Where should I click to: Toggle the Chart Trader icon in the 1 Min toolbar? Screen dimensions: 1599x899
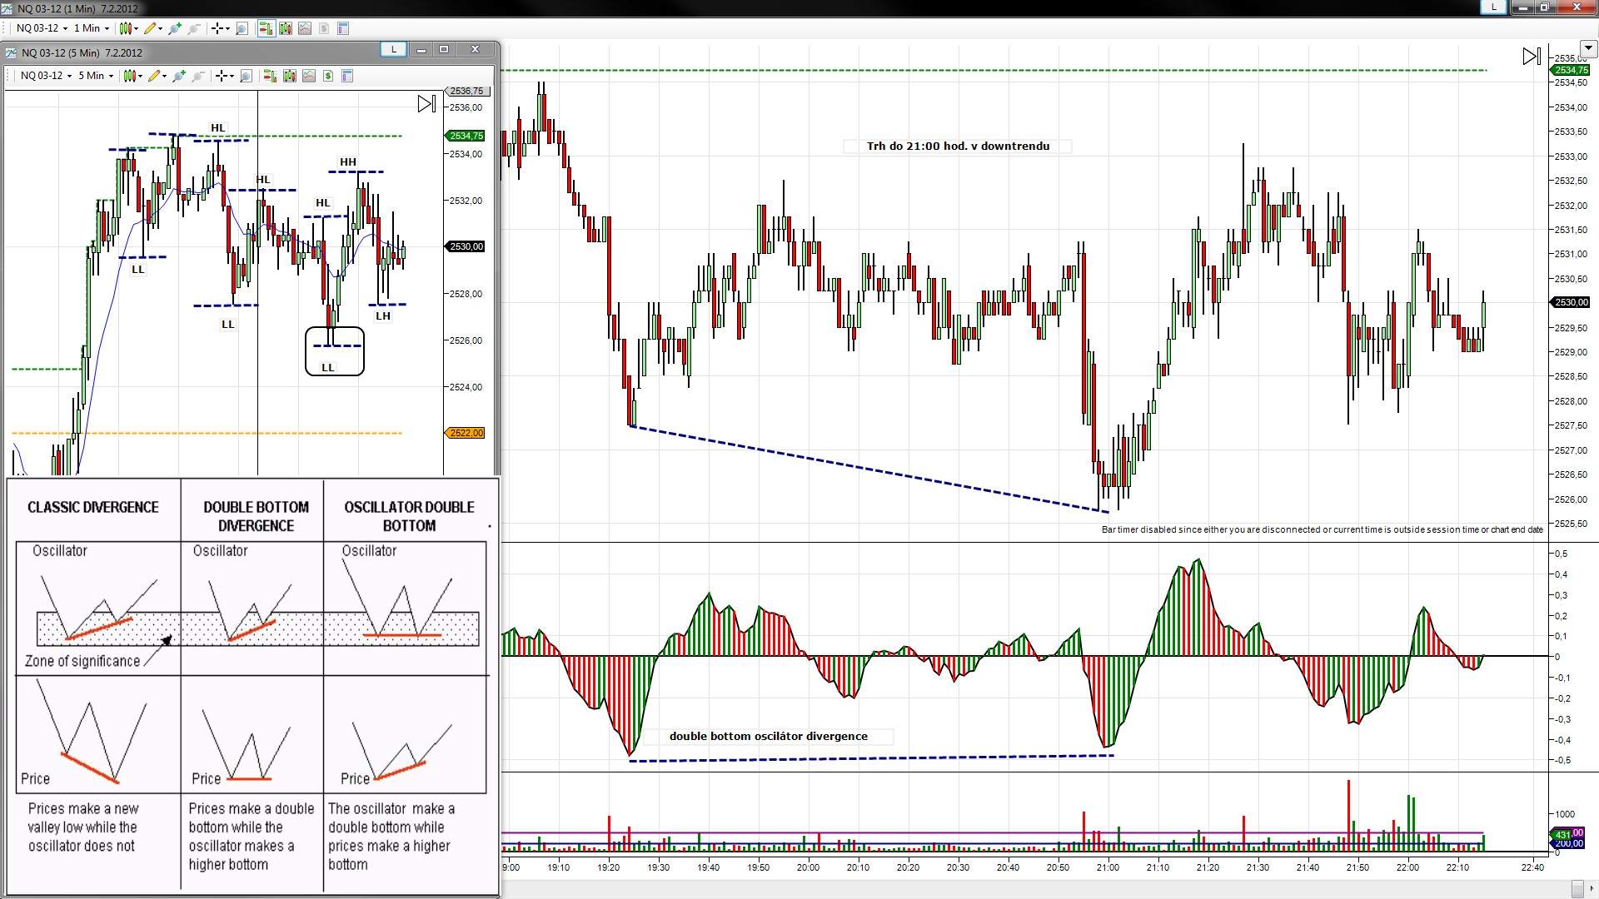coord(266,28)
